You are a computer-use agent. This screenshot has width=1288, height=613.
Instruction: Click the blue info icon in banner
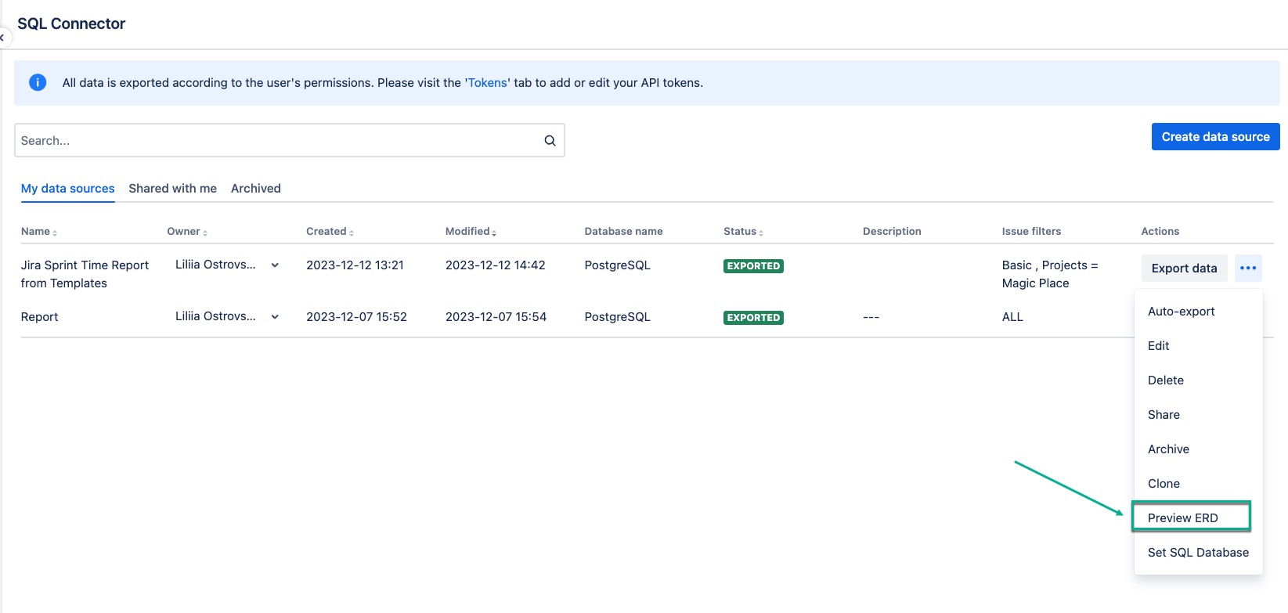(x=38, y=83)
